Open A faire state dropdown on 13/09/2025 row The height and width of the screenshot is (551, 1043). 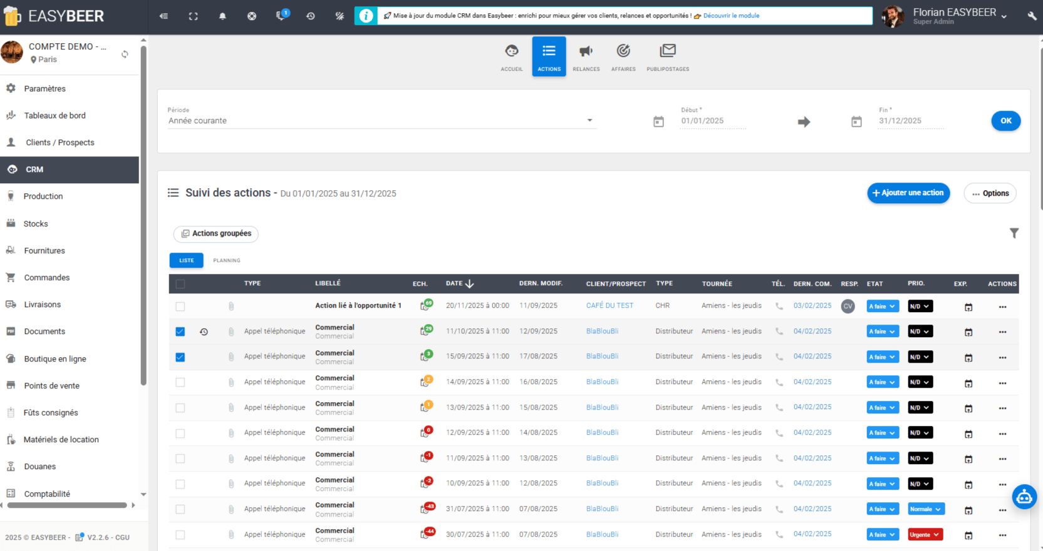pyautogui.click(x=883, y=408)
